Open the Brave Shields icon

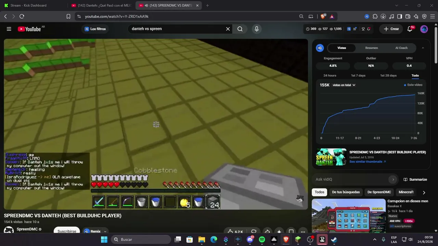click(x=323, y=16)
